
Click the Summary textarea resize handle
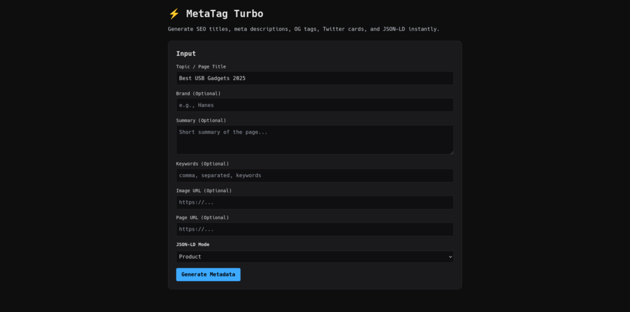click(451, 151)
